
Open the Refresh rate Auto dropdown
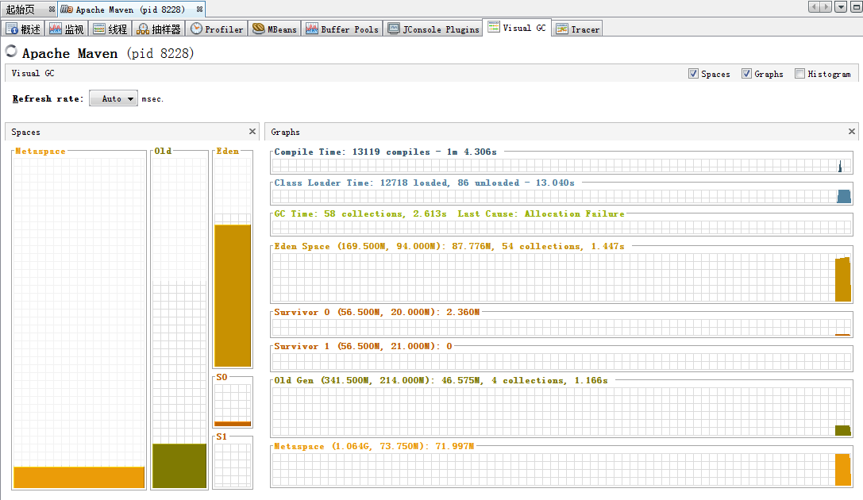click(114, 98)
